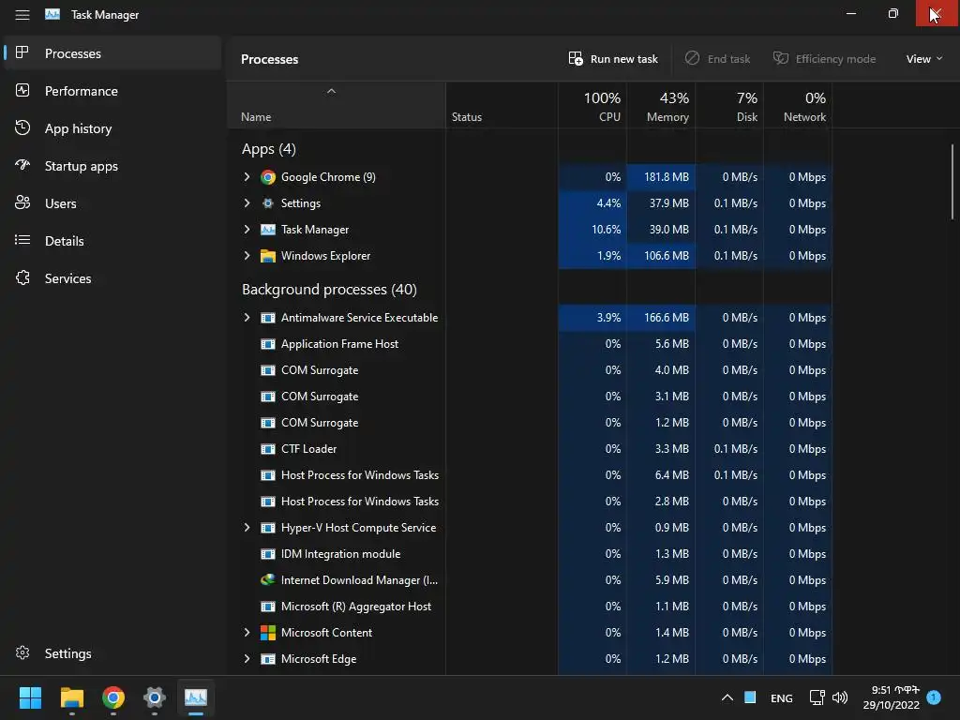
Task: Expand the Google Chrome process group
Action: coord(247,177)
